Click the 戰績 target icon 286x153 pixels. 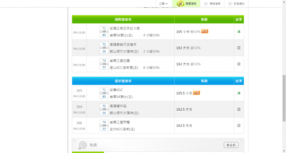pyautogui.click(x=82, y=146)
